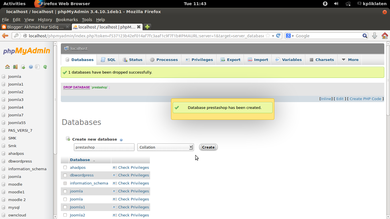Click the Inline link
This screenshot has height=219, width=390.
pos(326,99)
